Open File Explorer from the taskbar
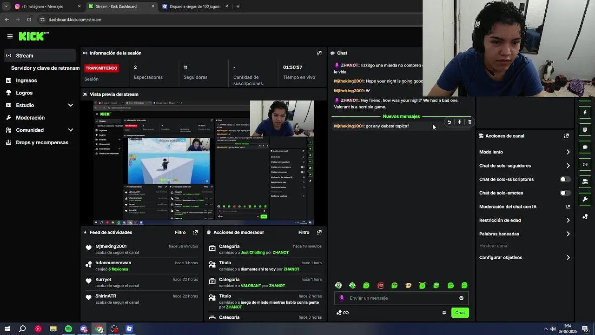 click(x=53, y=329)
